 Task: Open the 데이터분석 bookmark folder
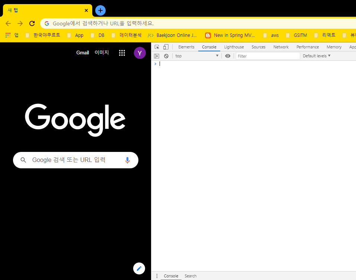click(x=126, y=35)
